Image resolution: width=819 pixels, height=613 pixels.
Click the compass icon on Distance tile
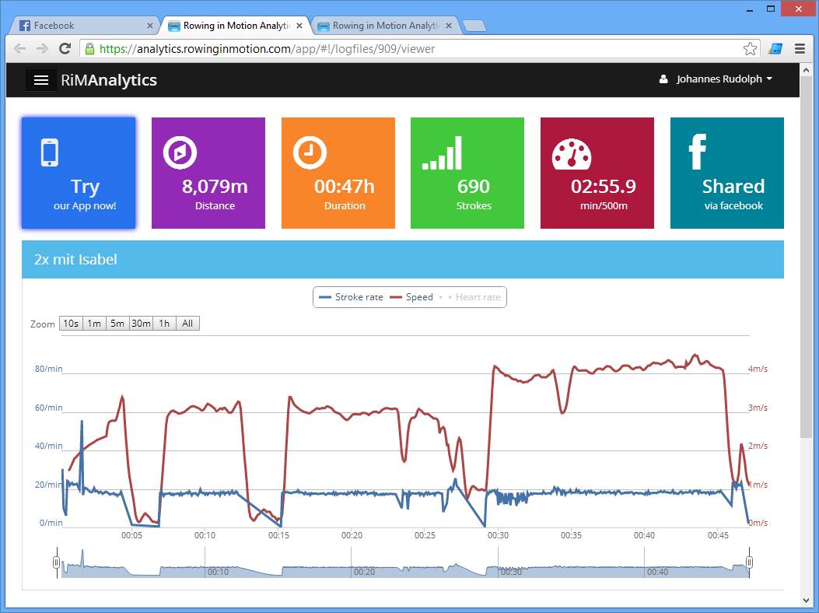180,152
